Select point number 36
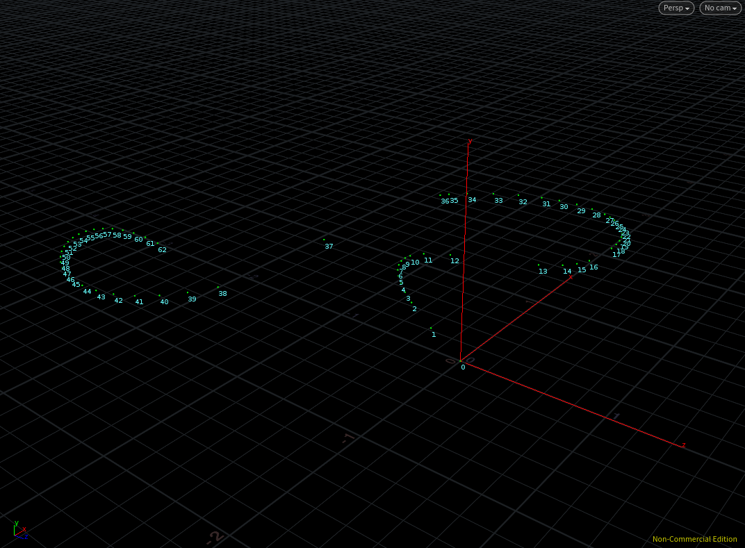The height and width of the screenshot is (548, 745). 445,201
